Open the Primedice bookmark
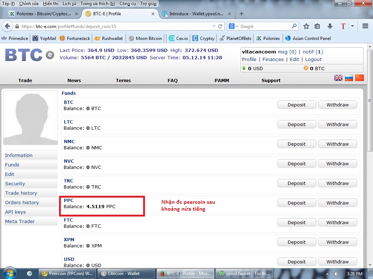Image resolution: width=373 pixels, height=279 pixels. coord(15,38)
